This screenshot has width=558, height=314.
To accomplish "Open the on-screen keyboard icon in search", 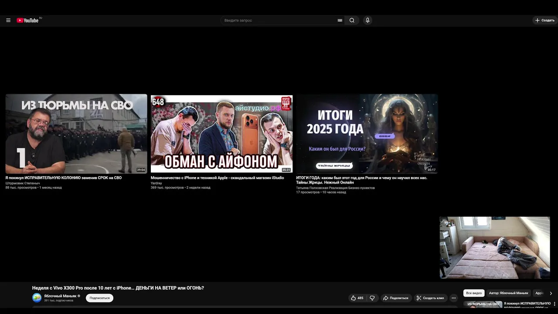I will (x=340, y=20).
